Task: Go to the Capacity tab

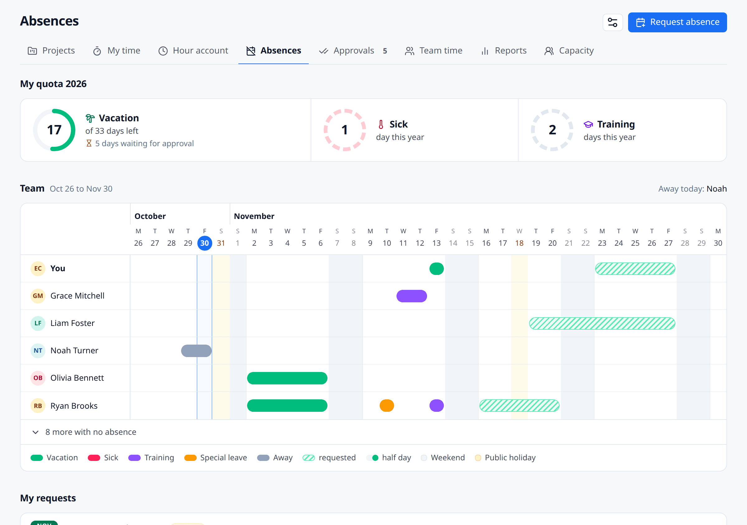Action: pyautogui.click(x=569, y=51)
